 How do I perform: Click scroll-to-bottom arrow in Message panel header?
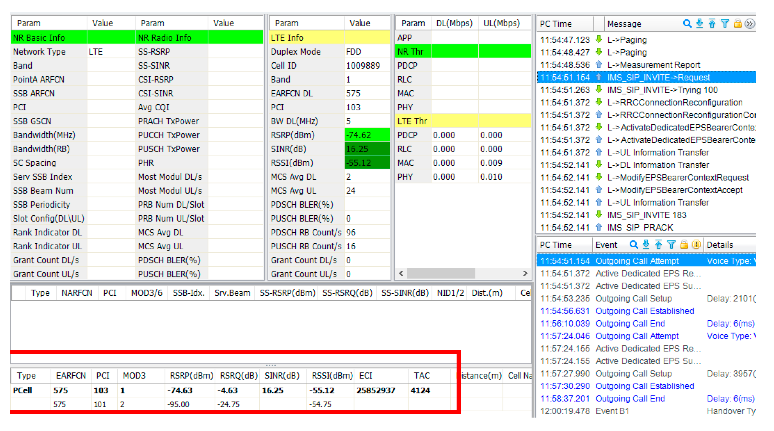[x=699, y=23]
